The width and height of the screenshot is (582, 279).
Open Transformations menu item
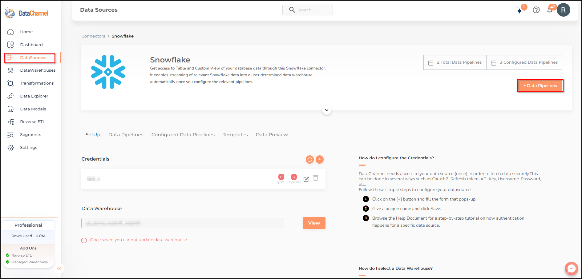pyautogui.click(x=37, y=83)
